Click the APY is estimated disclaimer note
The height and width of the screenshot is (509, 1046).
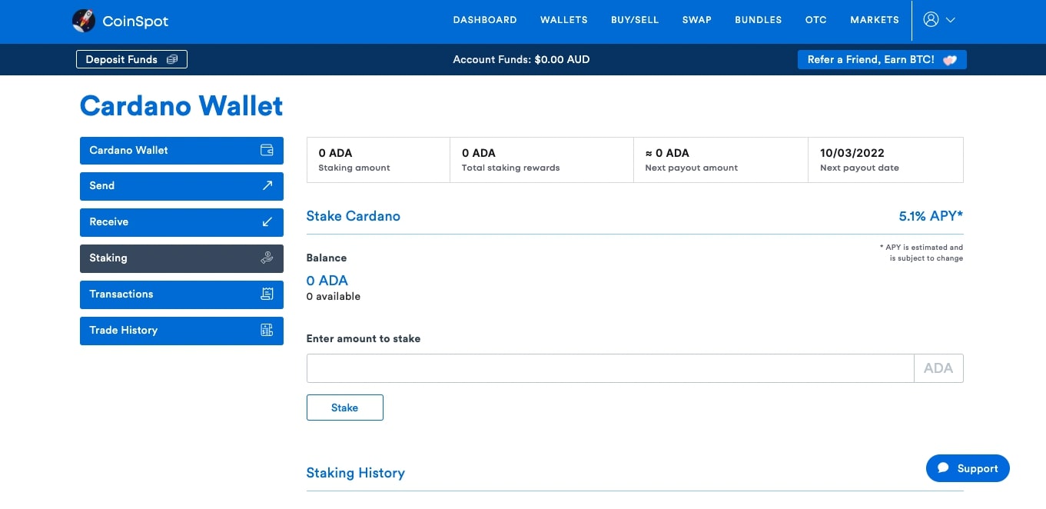tap(921, 253)
